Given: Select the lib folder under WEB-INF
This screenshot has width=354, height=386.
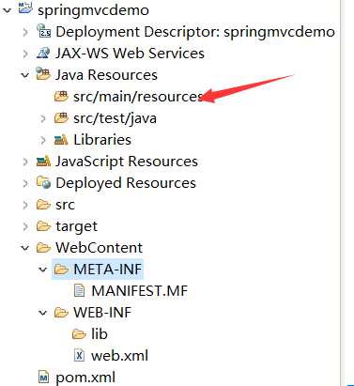Looking at the screenshot, I should [100, 333].
